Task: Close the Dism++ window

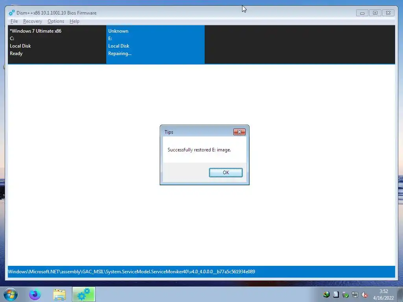Action: (388, 13)
